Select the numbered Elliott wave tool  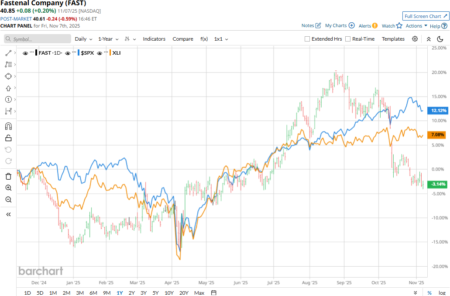pyautogui.click(x=8, y=99)
